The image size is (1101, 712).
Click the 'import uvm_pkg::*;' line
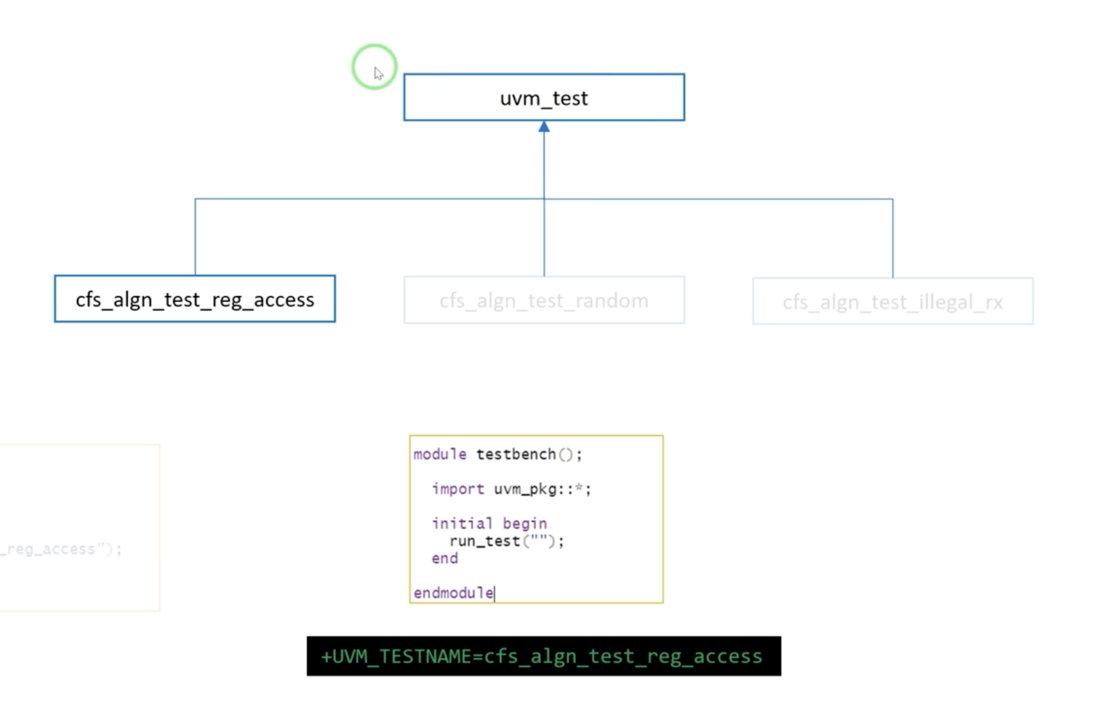pos(511,489)
